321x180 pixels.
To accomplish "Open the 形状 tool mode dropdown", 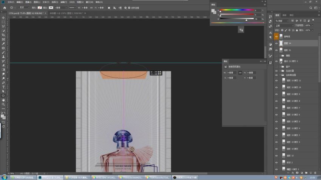I will [24, 8].
